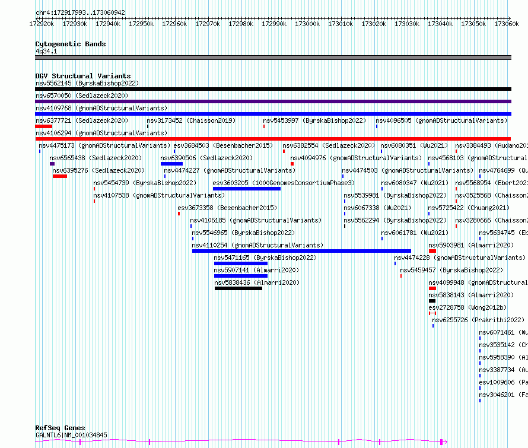Image resolution: width=528 pixels, height=448 pixels.
Task: Click the 172950k ruler position label
Action: click(x=141, y=24)
